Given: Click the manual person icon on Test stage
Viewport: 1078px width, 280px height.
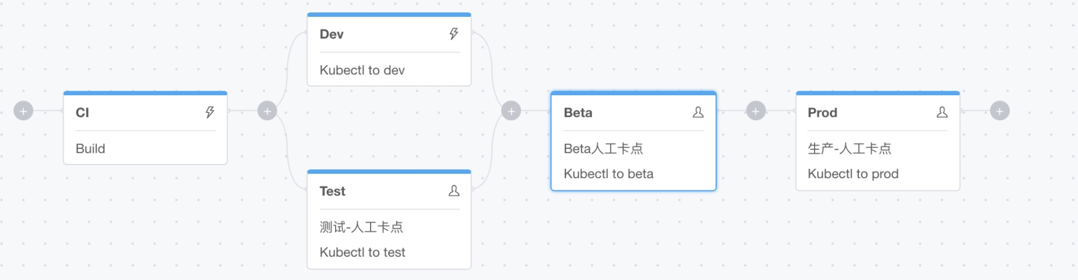Looking at the screenshot, I should (454, 191).
